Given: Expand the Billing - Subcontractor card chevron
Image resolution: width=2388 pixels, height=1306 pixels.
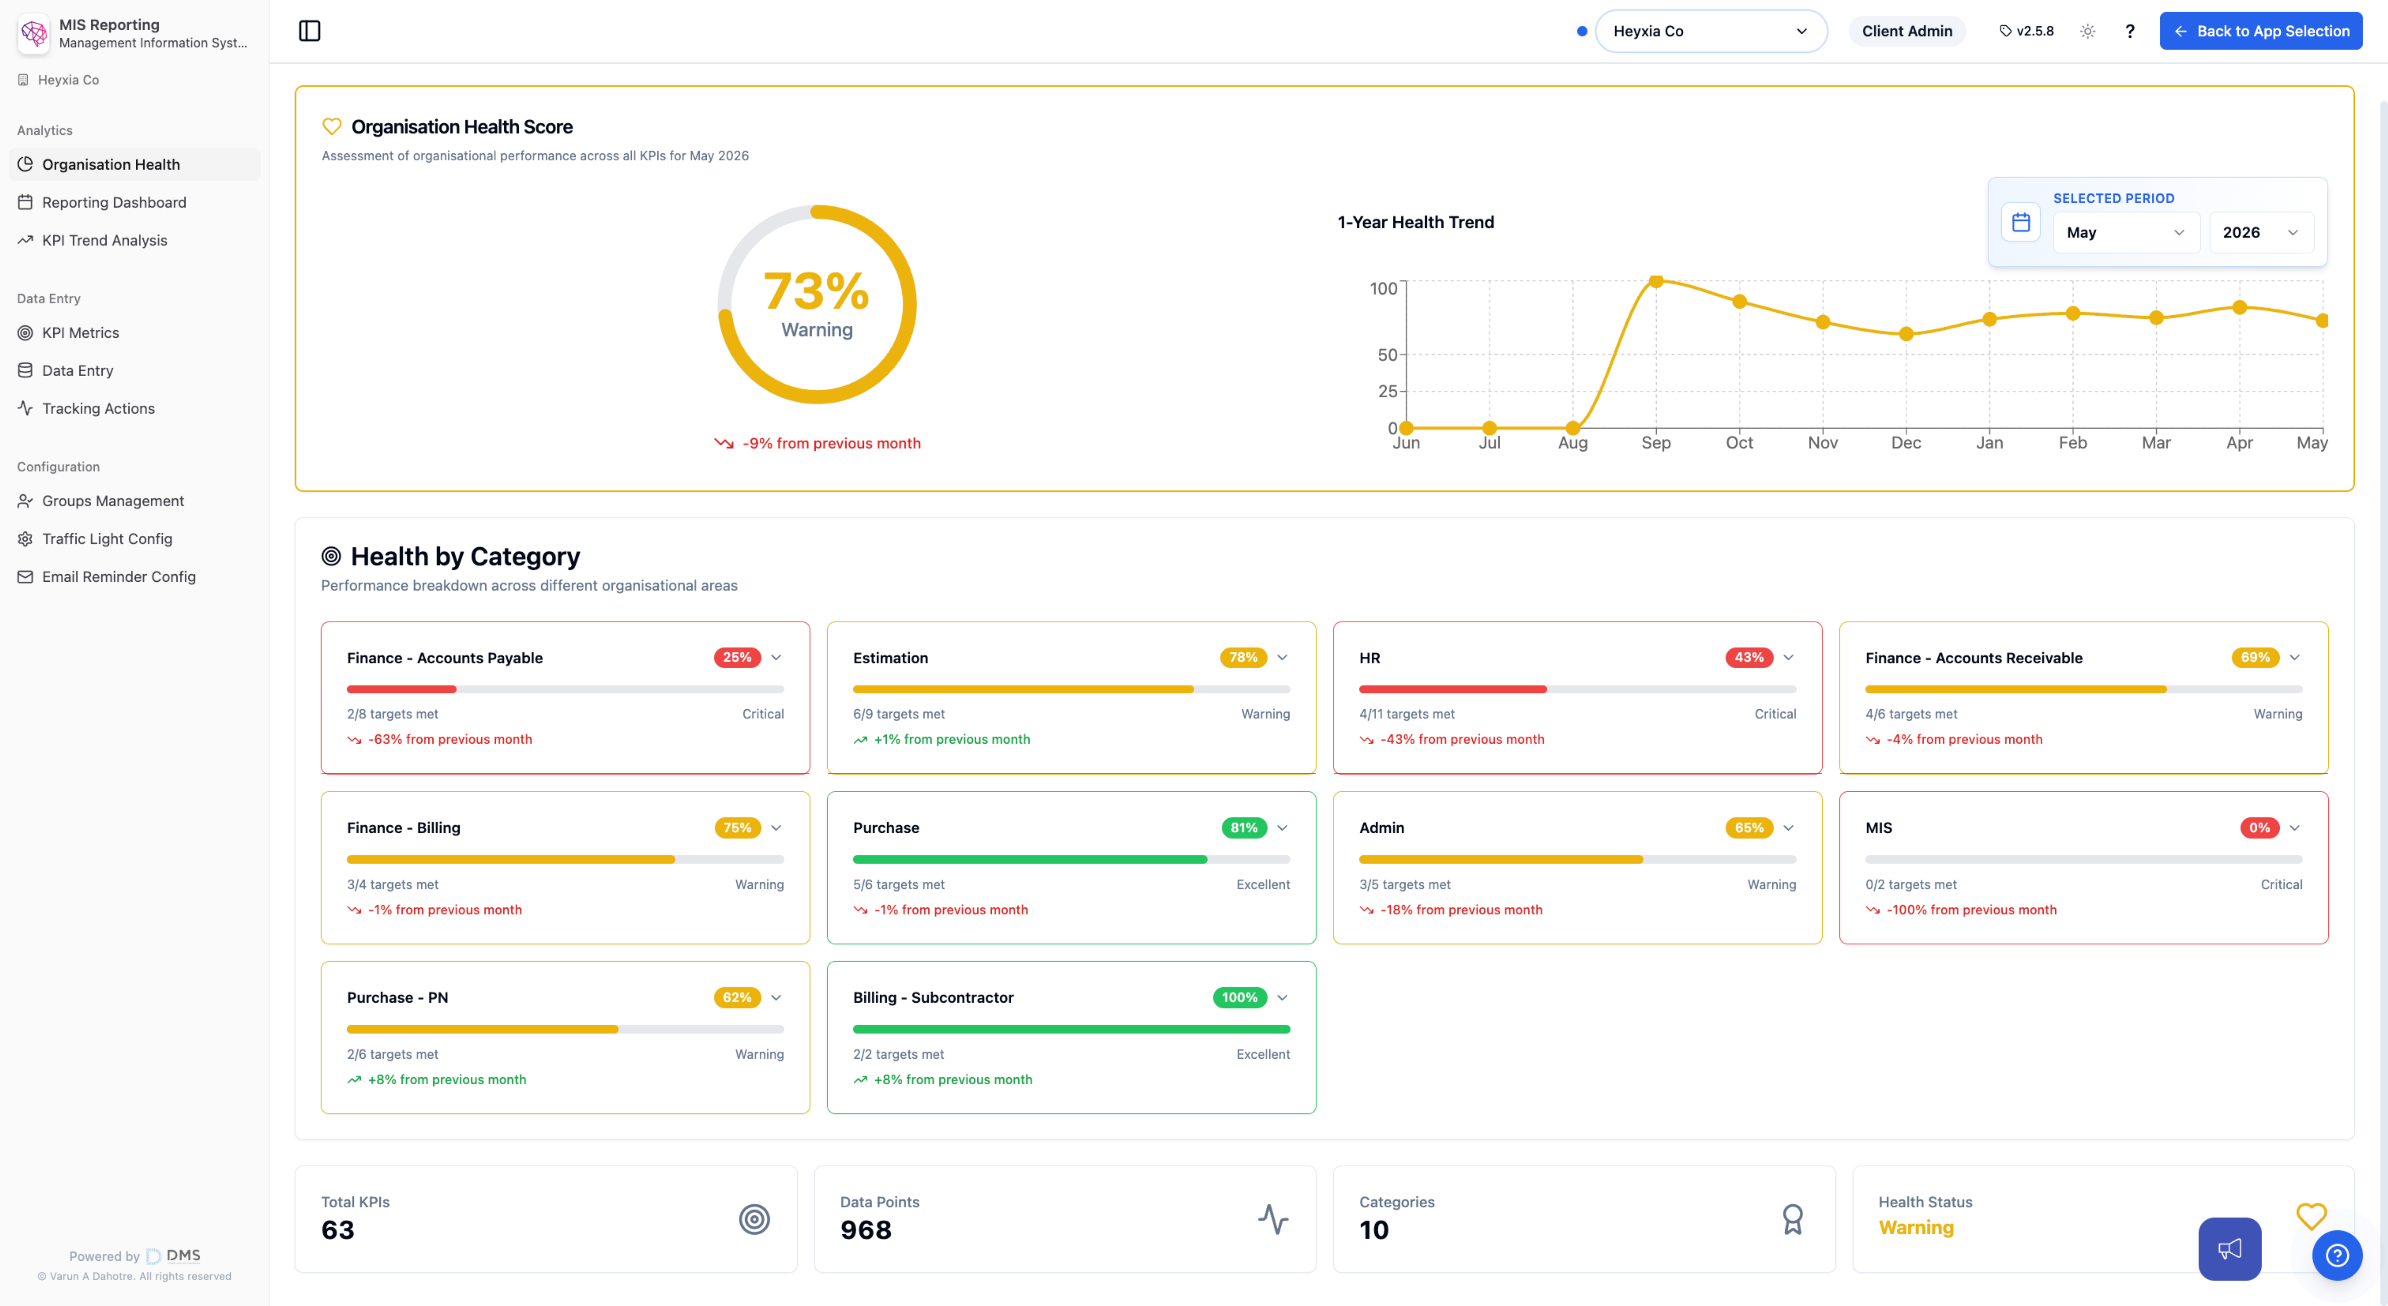Looking at the screenshot, I should [1282, 997].
